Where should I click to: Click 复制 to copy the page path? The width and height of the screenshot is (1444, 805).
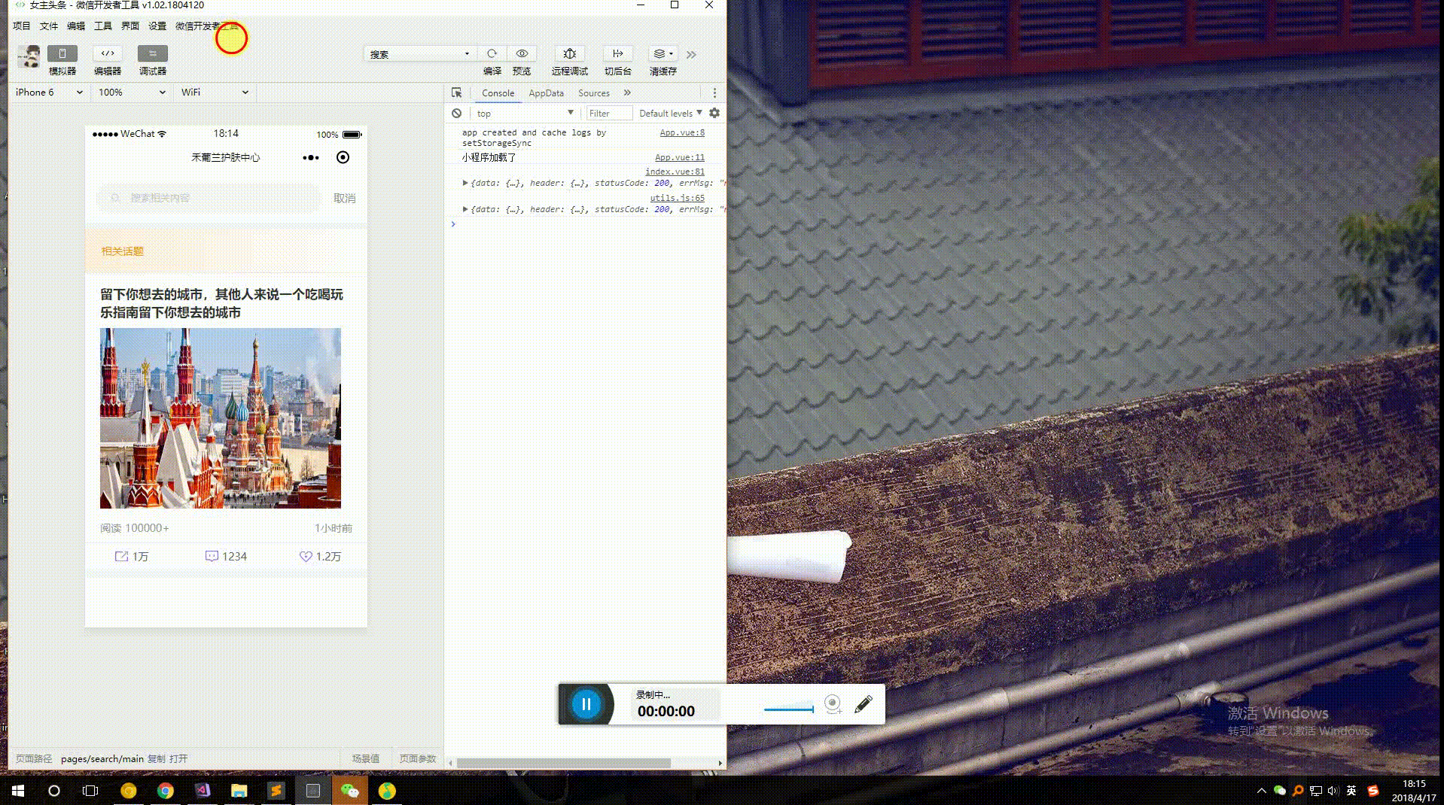pos(156,758)
